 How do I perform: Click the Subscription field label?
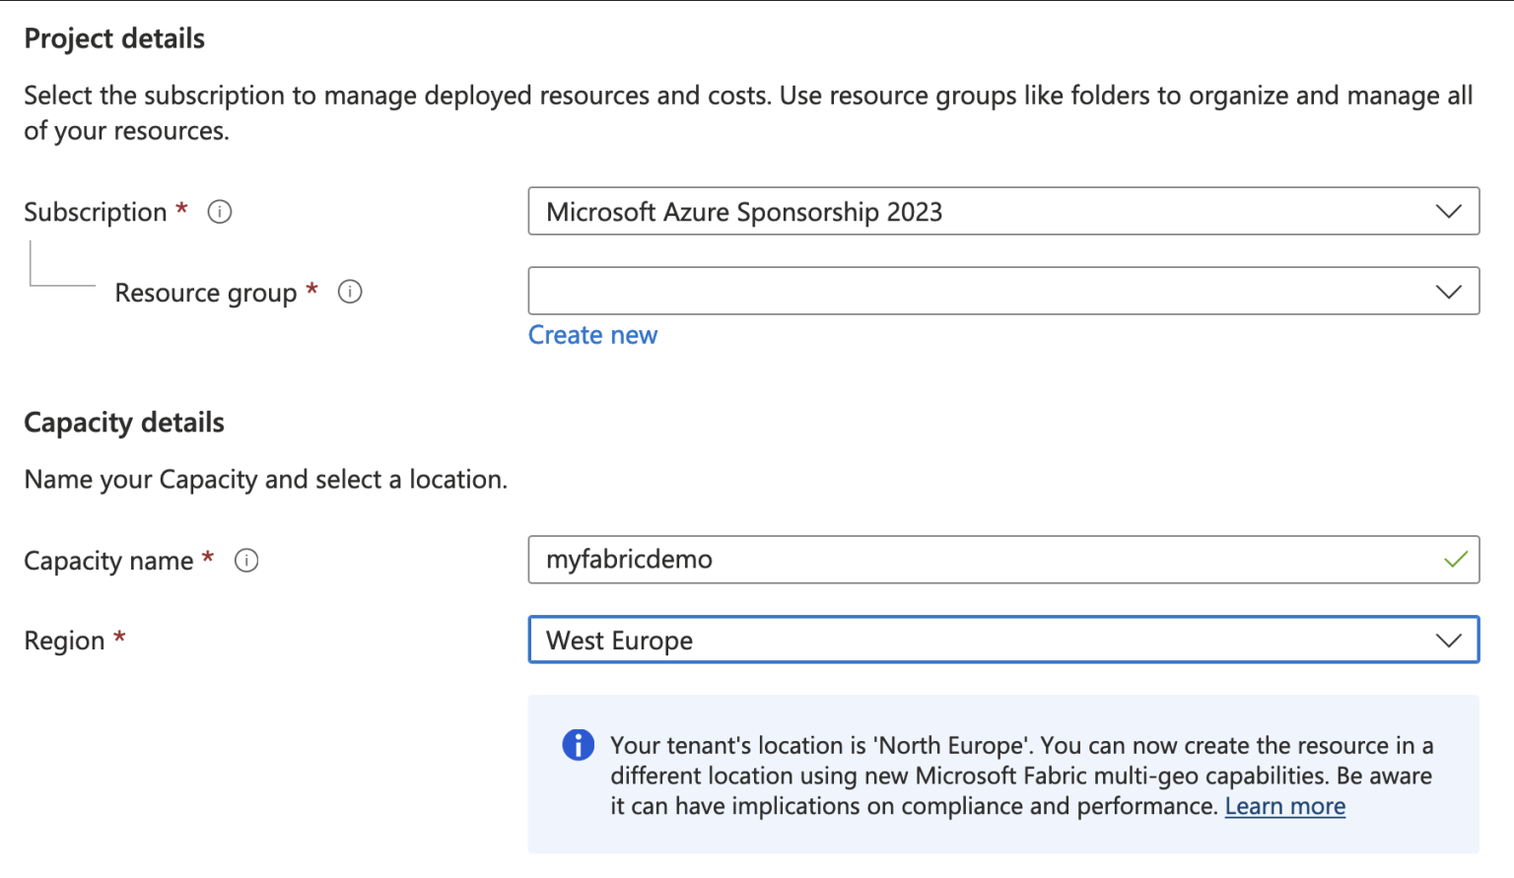(x=96, y=212)
